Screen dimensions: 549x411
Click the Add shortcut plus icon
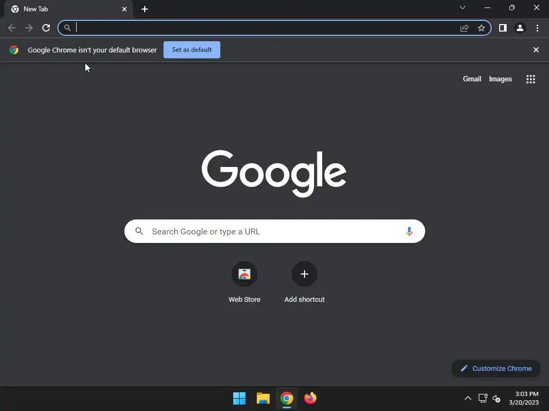pos(305,274)
